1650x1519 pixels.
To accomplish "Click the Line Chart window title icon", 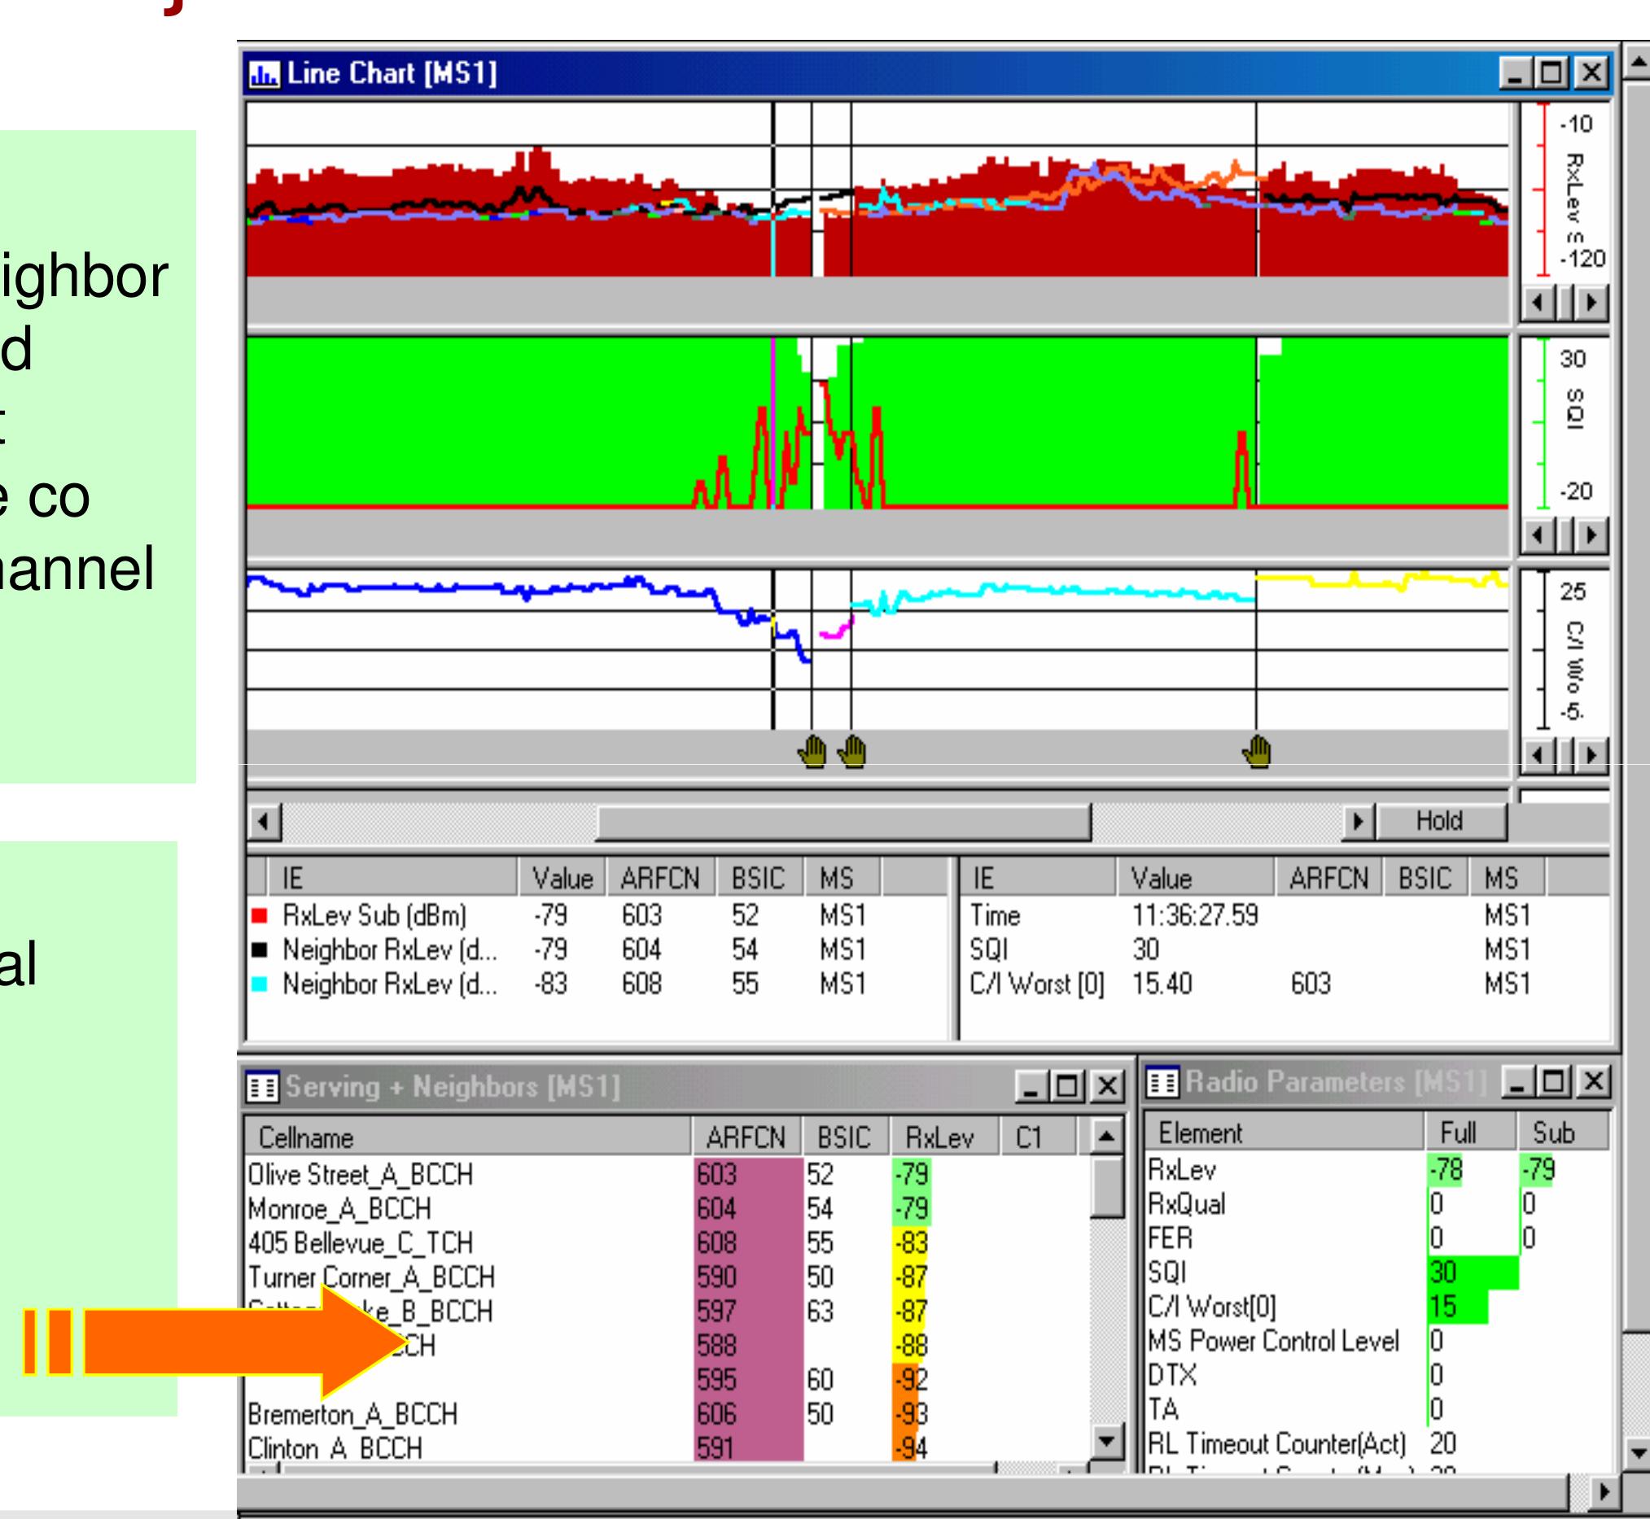I will click(265, 74).
